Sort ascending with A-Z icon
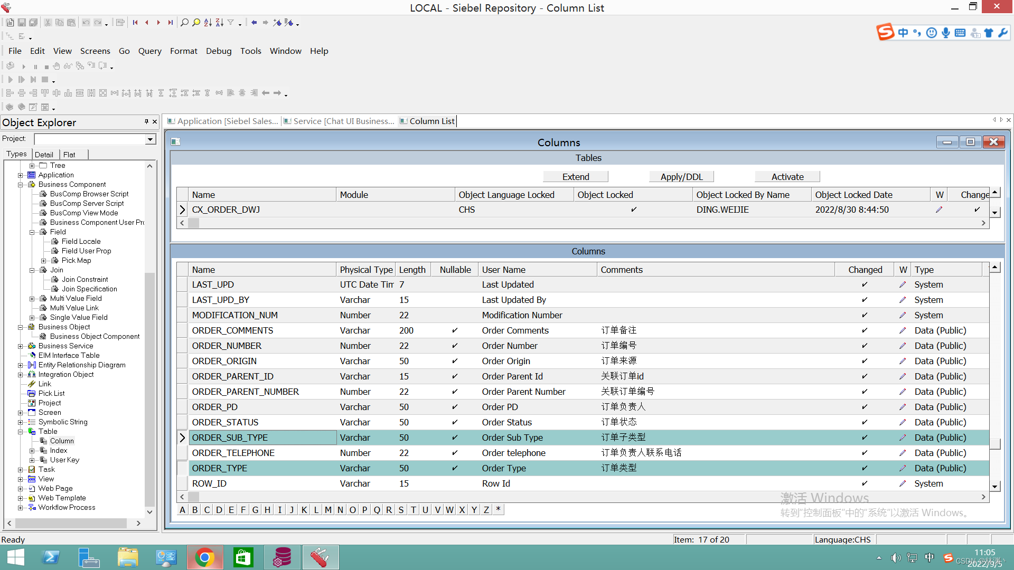 coord(208,23)
